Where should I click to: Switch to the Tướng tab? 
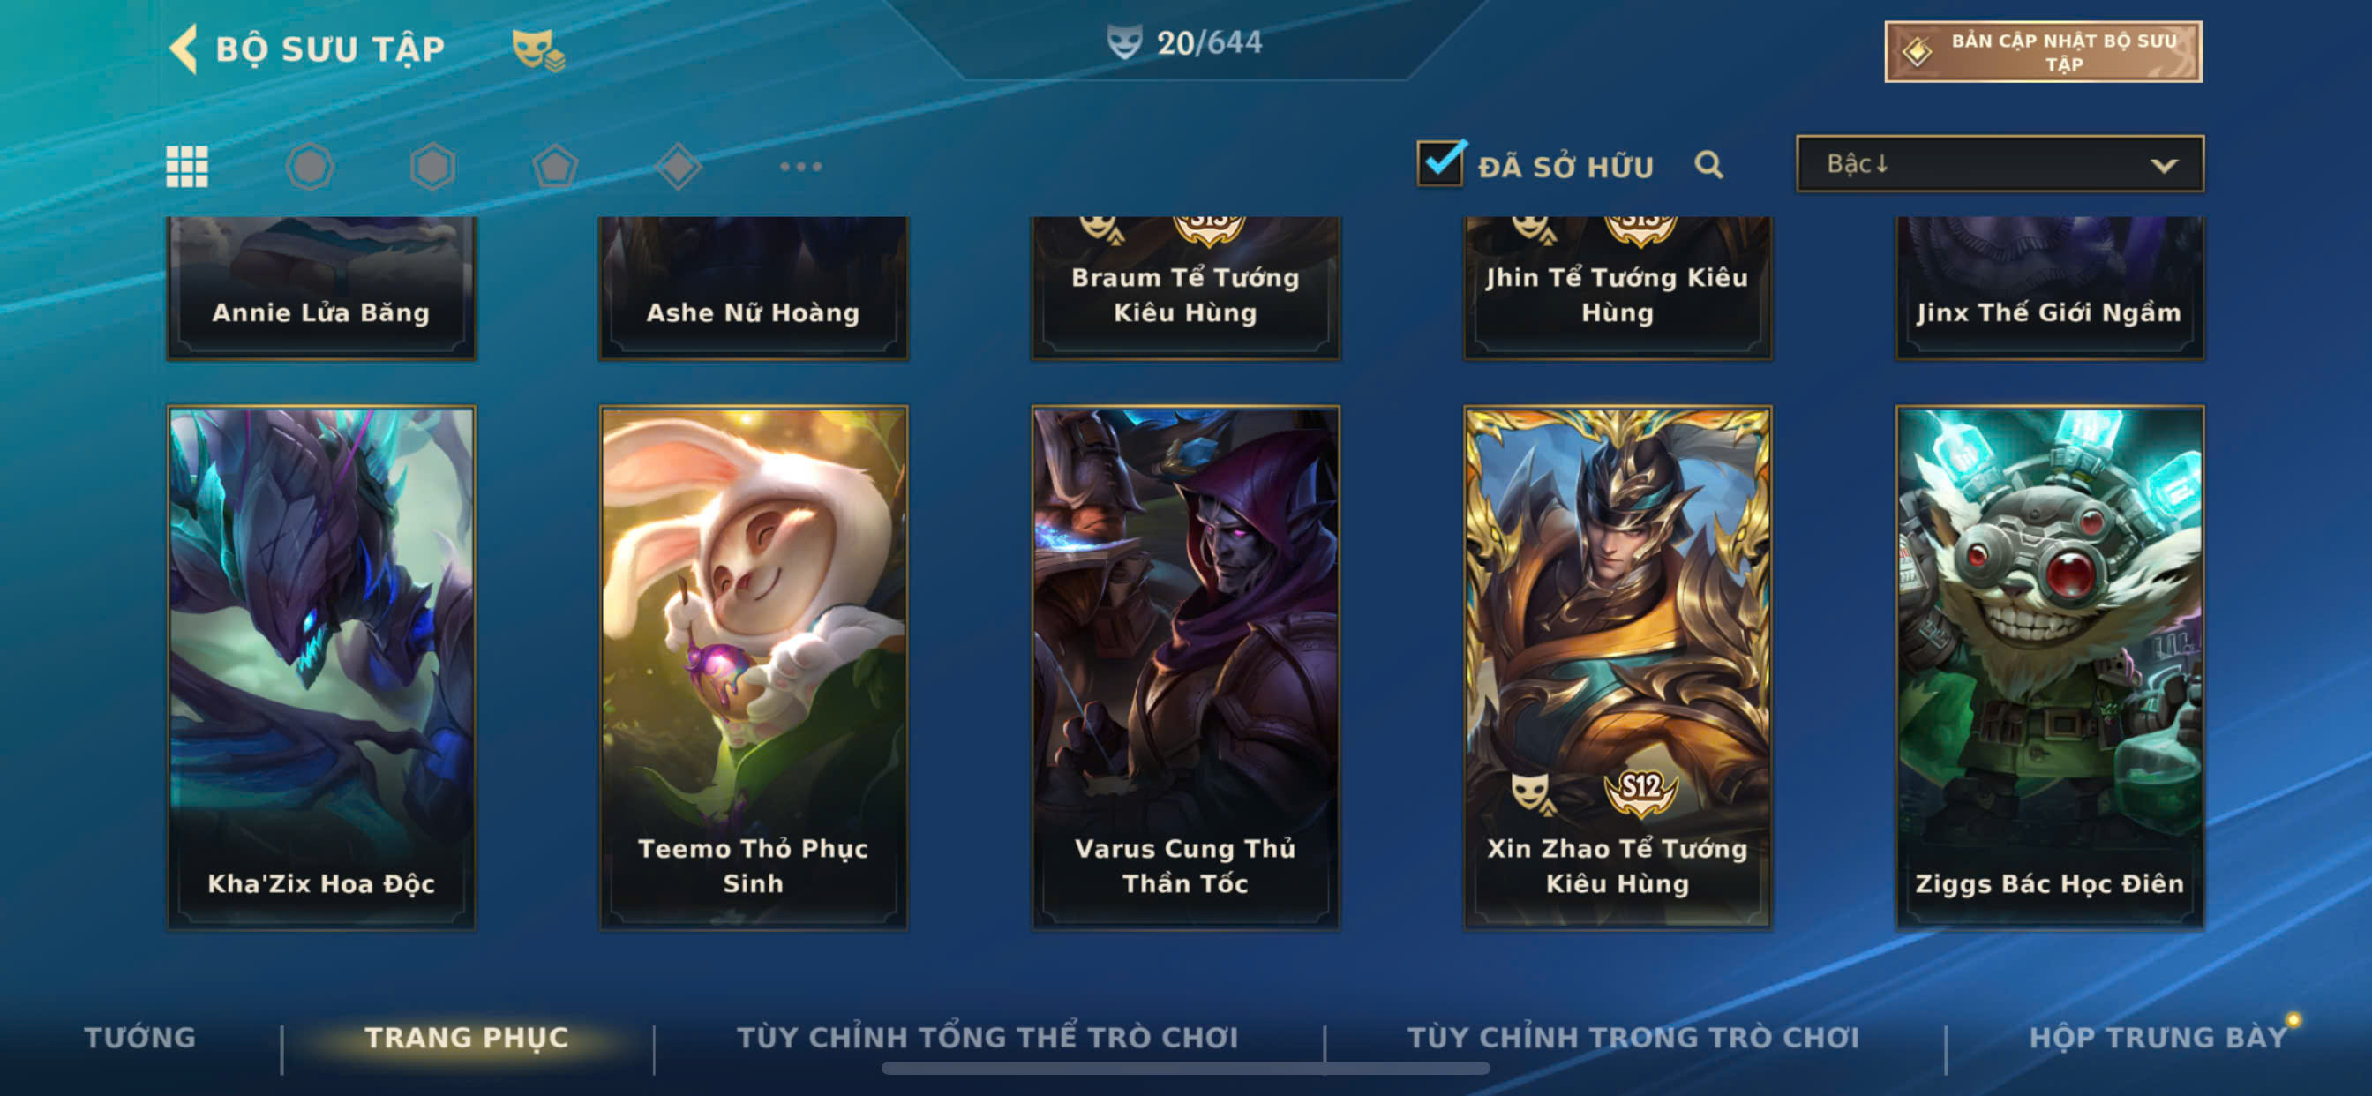point(140,1037)
